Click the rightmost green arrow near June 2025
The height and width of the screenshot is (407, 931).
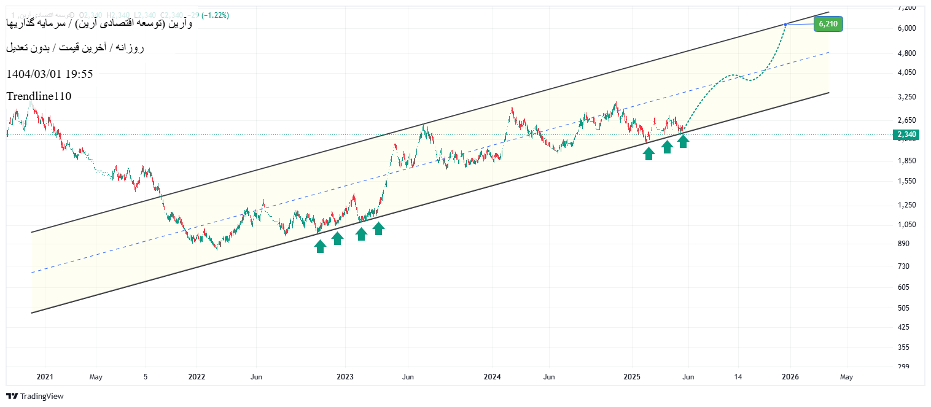tap(683, 142)
